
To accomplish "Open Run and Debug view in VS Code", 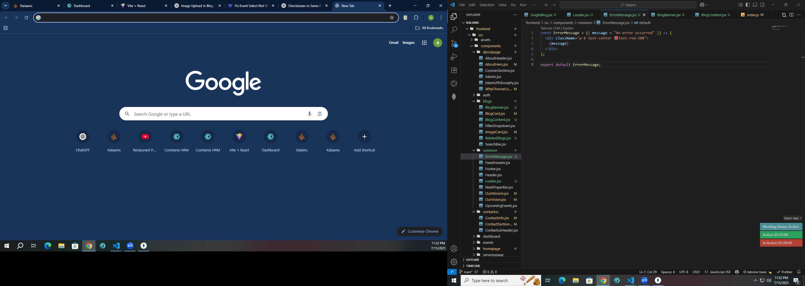I will pos(454,57).
